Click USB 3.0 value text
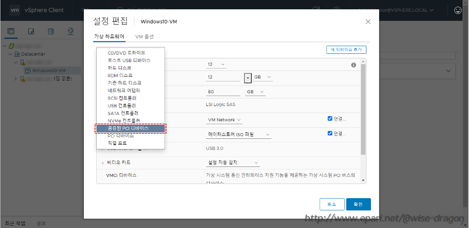The width and height of the screenshot is (469, 228). point(215,148)
